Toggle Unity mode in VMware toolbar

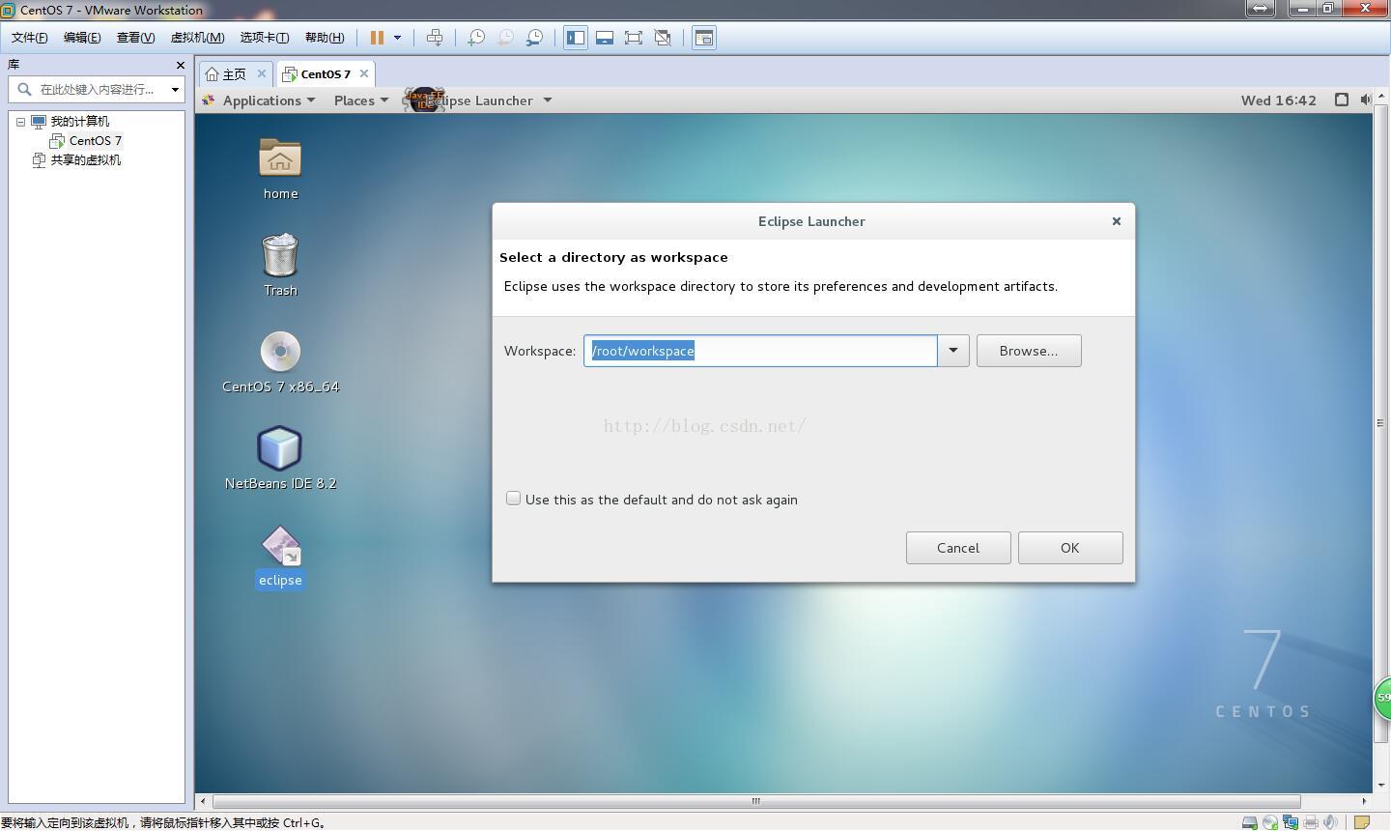tap(663, 38)
